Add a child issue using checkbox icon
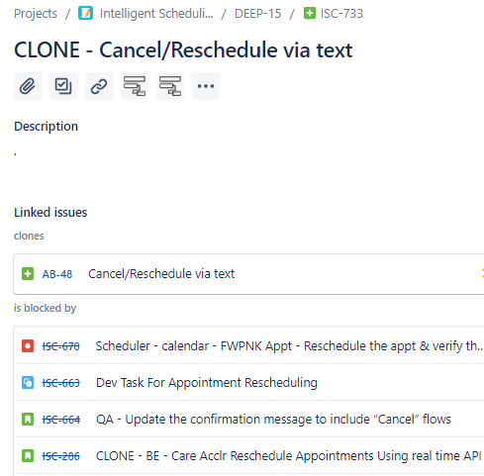Screen dimensions: 484x476 click(63, 86)
